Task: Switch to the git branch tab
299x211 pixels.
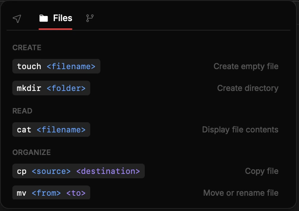Action: tap(90, 18)
